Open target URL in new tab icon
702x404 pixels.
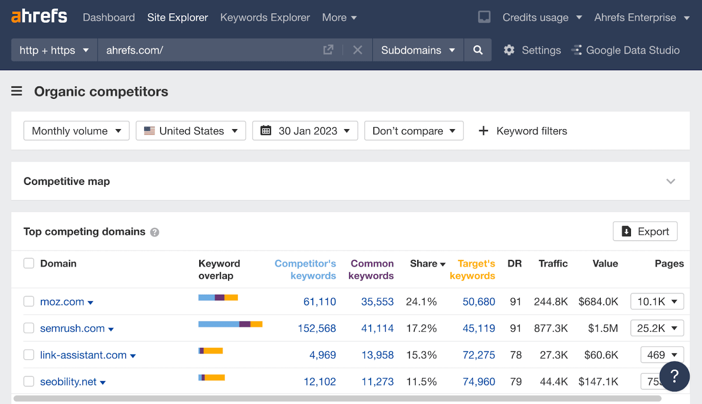(x=328, y=50)
